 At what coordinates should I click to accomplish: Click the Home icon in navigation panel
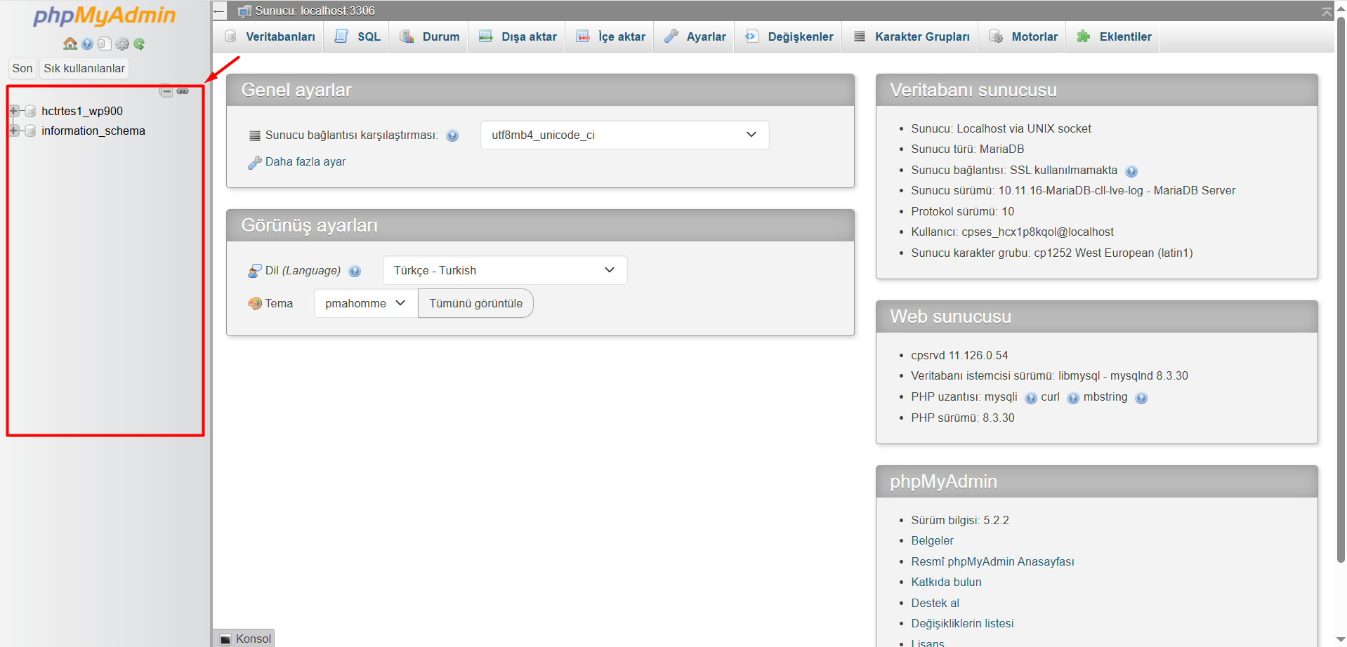(x=70, y=44)
